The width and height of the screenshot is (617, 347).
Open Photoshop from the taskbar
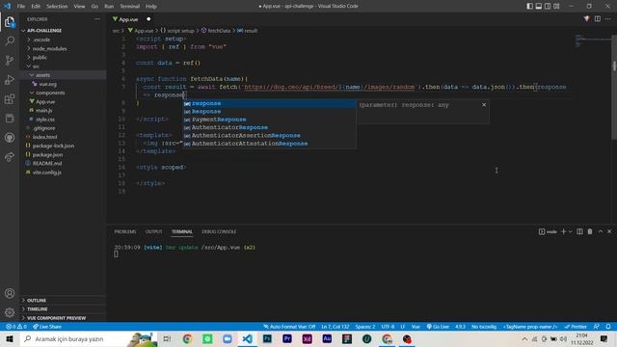click(x=267, y=338)
